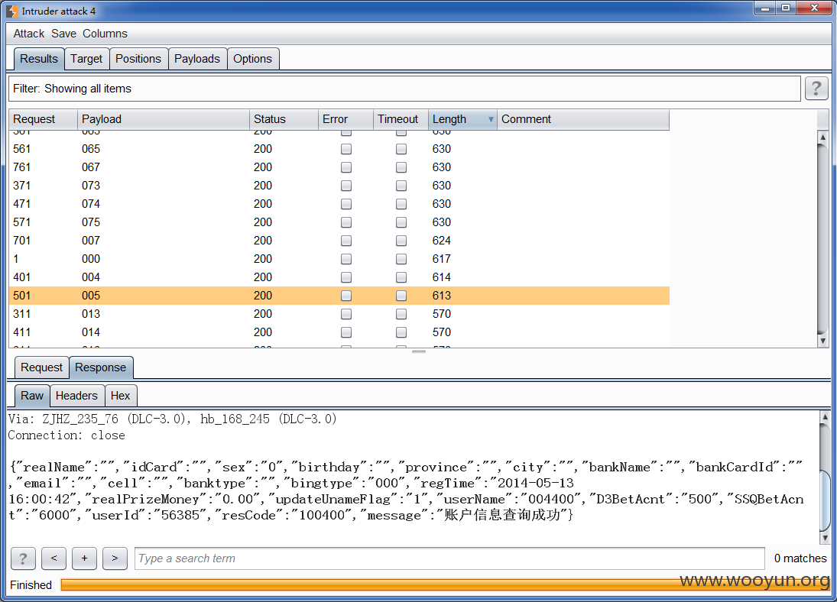Viewport: 837px width, 602px height.
Task: Open the Save menu
Action: pos(63,34)
